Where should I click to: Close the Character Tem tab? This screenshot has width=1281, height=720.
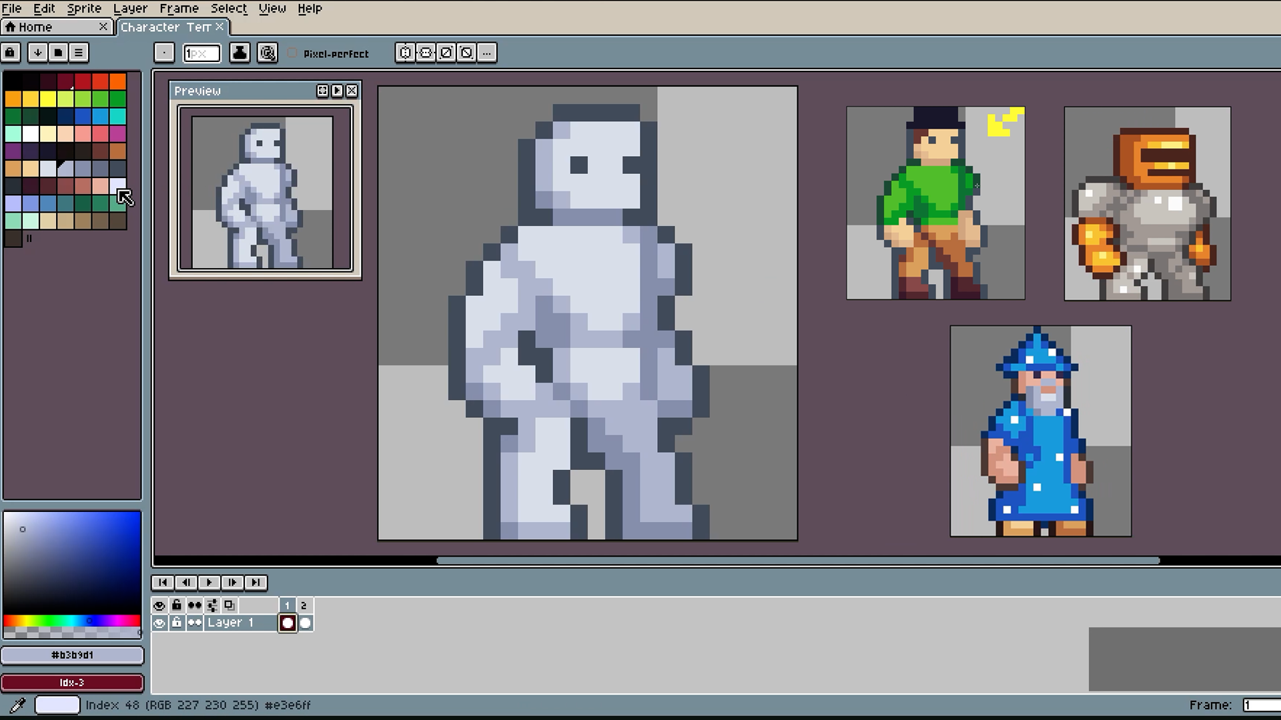tap(220, 27)
